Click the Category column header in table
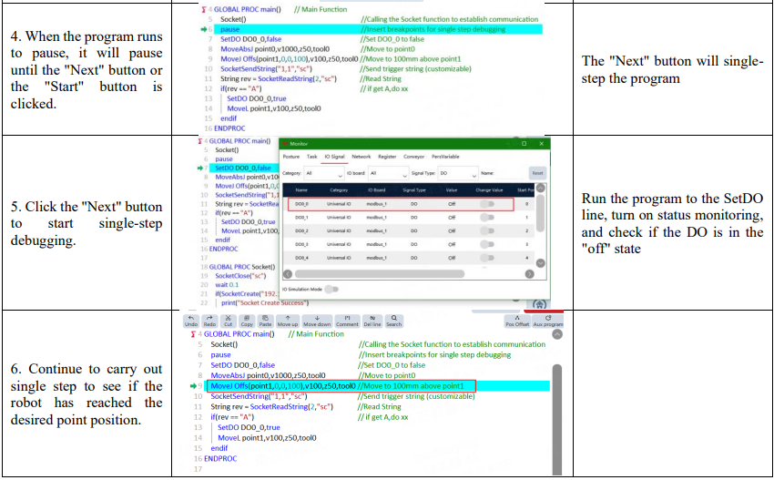 point(339,190)
